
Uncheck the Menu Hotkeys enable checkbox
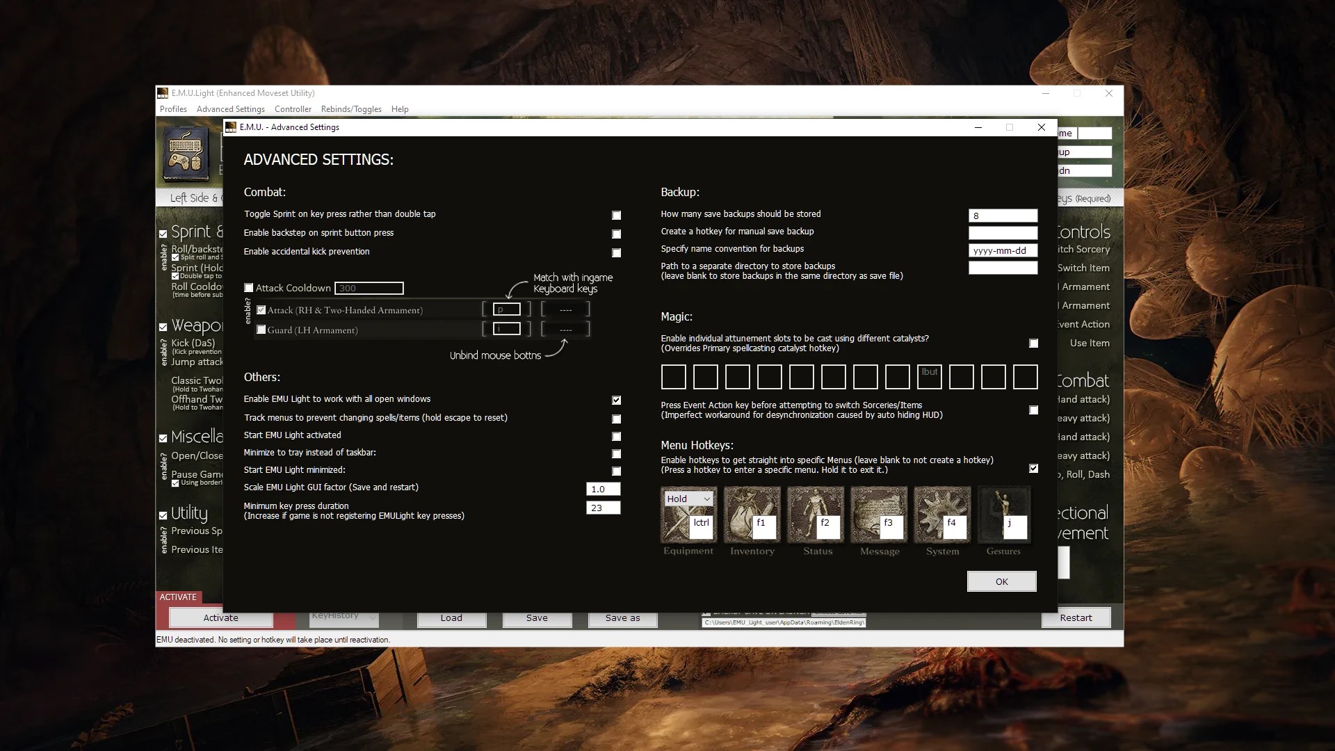(1033, 469)
